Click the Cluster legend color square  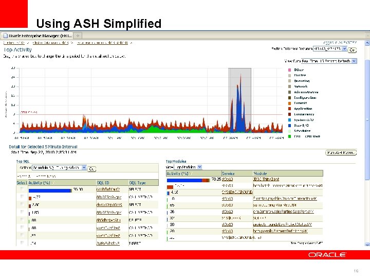click(289, 75)
